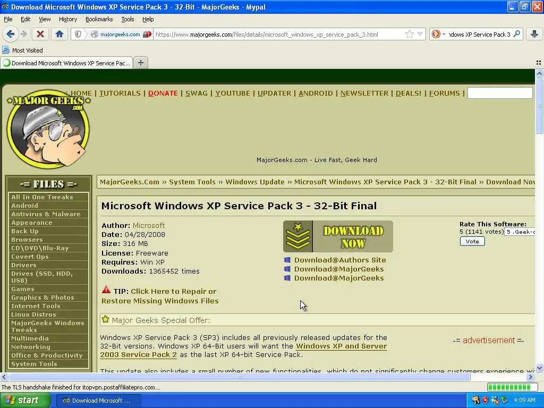Open the File menu
The height and width of the screenshot is (408, 544).
pyautogui.click(x=8, y=19)
